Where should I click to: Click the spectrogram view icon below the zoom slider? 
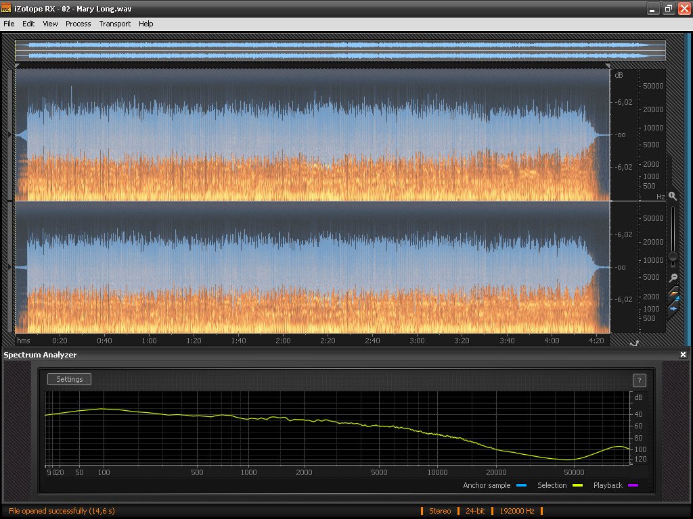click(x=673, y=293)
